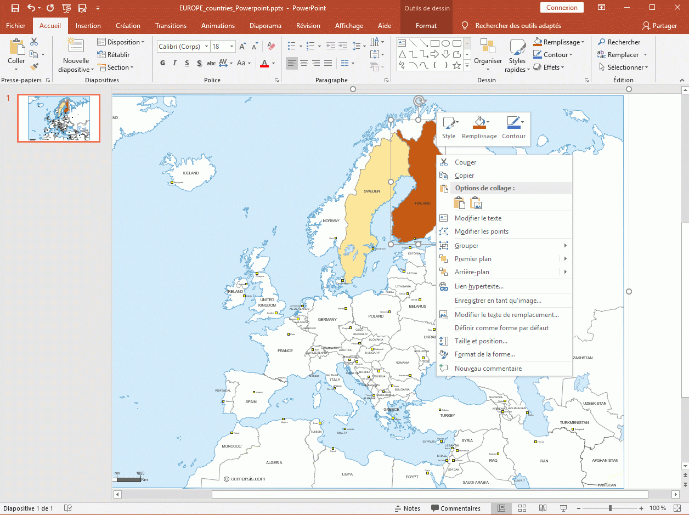Select the Slide Sorter view icon
Viewport: 689px width, 515px height.
522,508
